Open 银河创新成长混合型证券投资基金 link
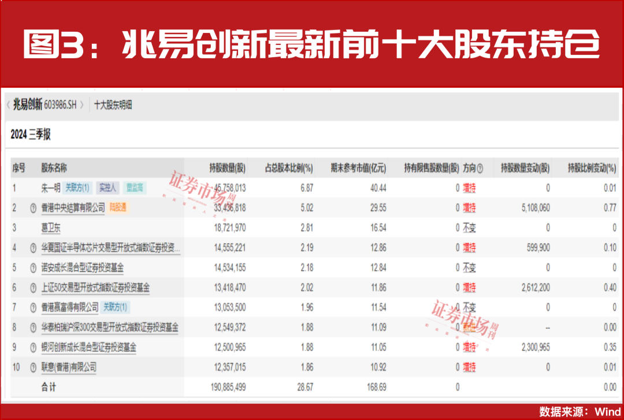The width and height of the screenshot is (624, 420). [x=89, y=347]
